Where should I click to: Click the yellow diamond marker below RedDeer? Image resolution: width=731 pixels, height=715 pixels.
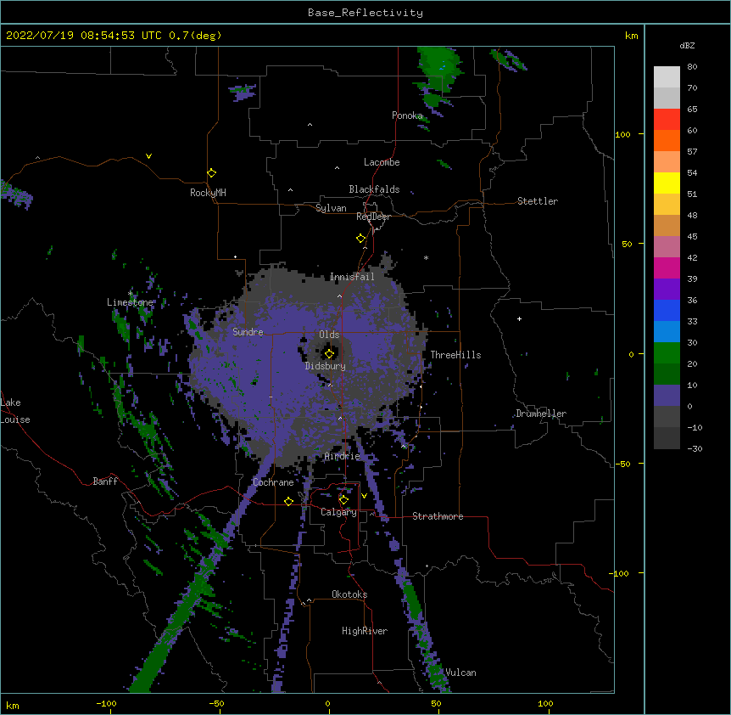pyautogui.click(x=360, y=239)
